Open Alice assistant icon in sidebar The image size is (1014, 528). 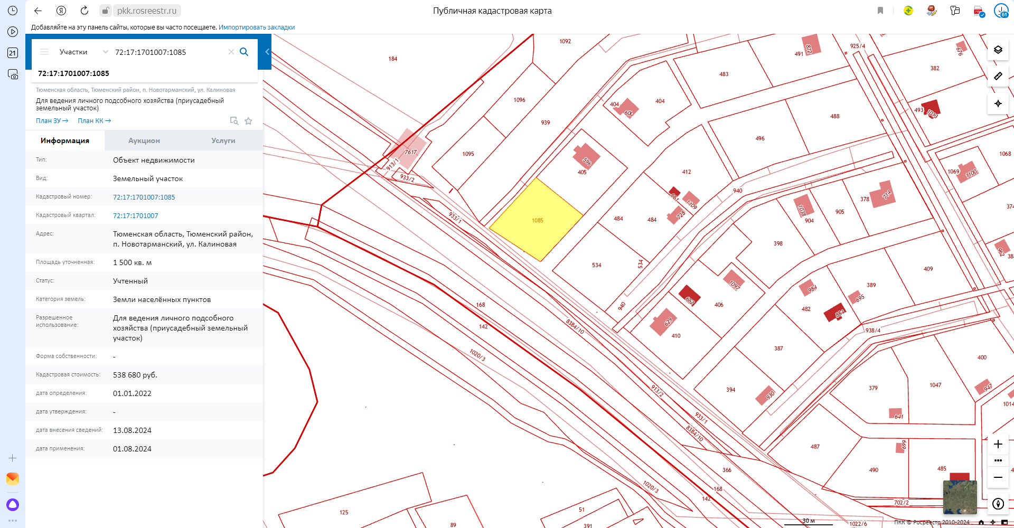(13, 504)
